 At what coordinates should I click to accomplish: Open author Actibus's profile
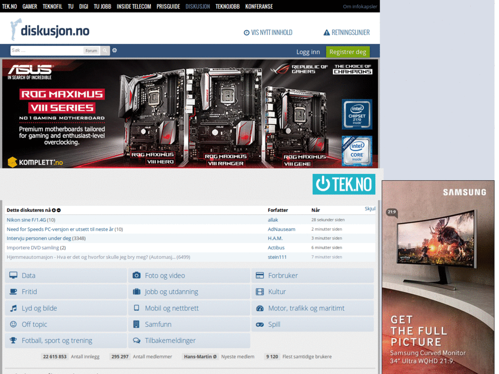pyautogui.click(x=276, y=247)
